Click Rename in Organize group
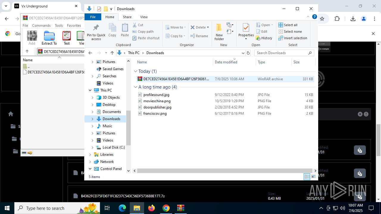The image size is (381, 214). coord(199,36)
